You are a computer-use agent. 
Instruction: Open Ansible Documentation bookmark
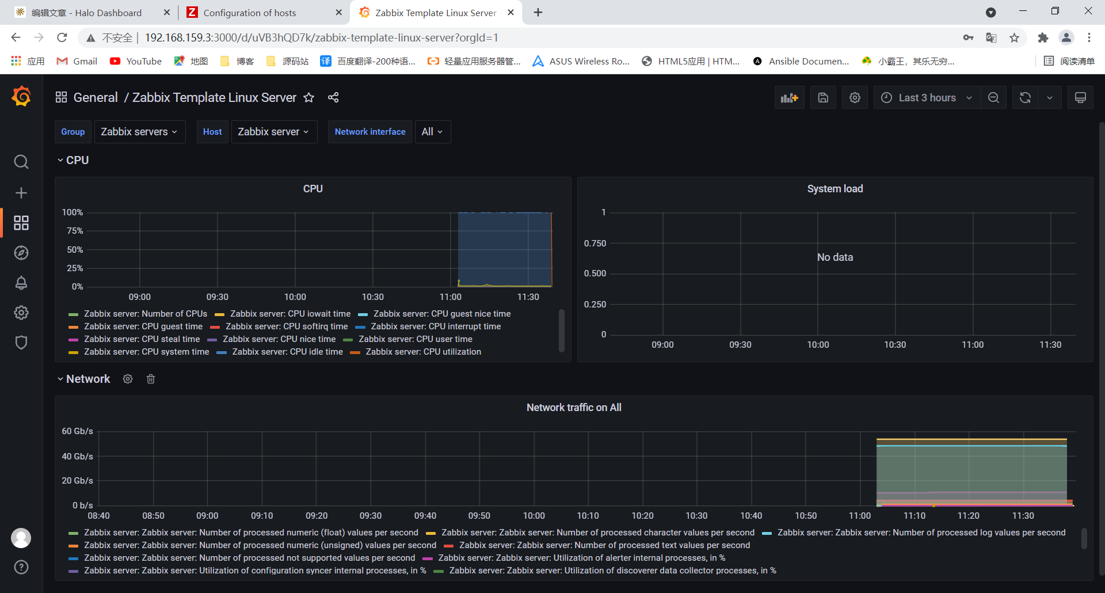[x=801, y=61]
